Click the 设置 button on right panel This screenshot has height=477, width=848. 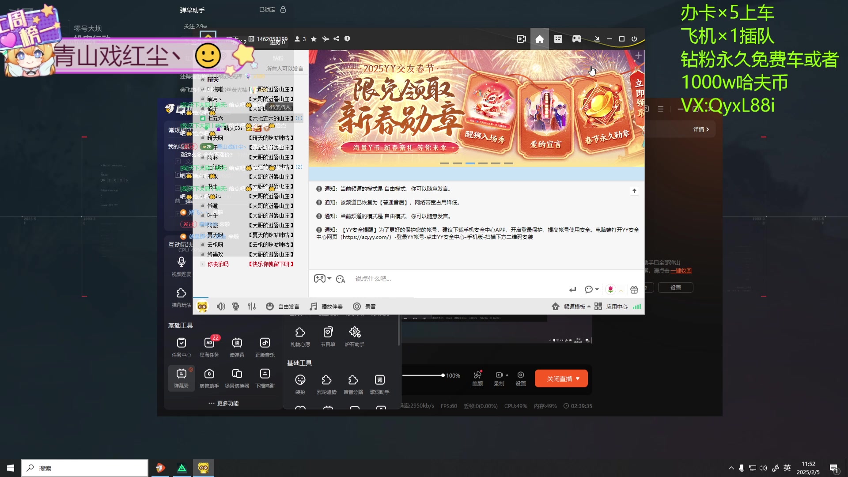tap(675, 288)
